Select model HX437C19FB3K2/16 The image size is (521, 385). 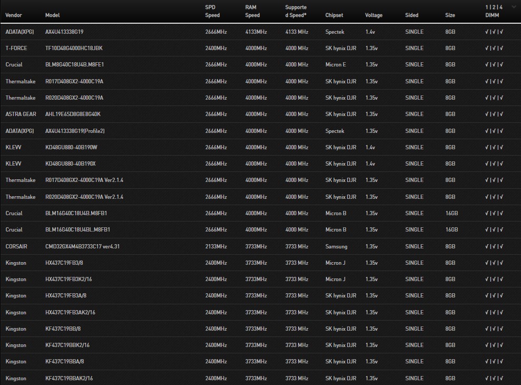pos(68,279)
